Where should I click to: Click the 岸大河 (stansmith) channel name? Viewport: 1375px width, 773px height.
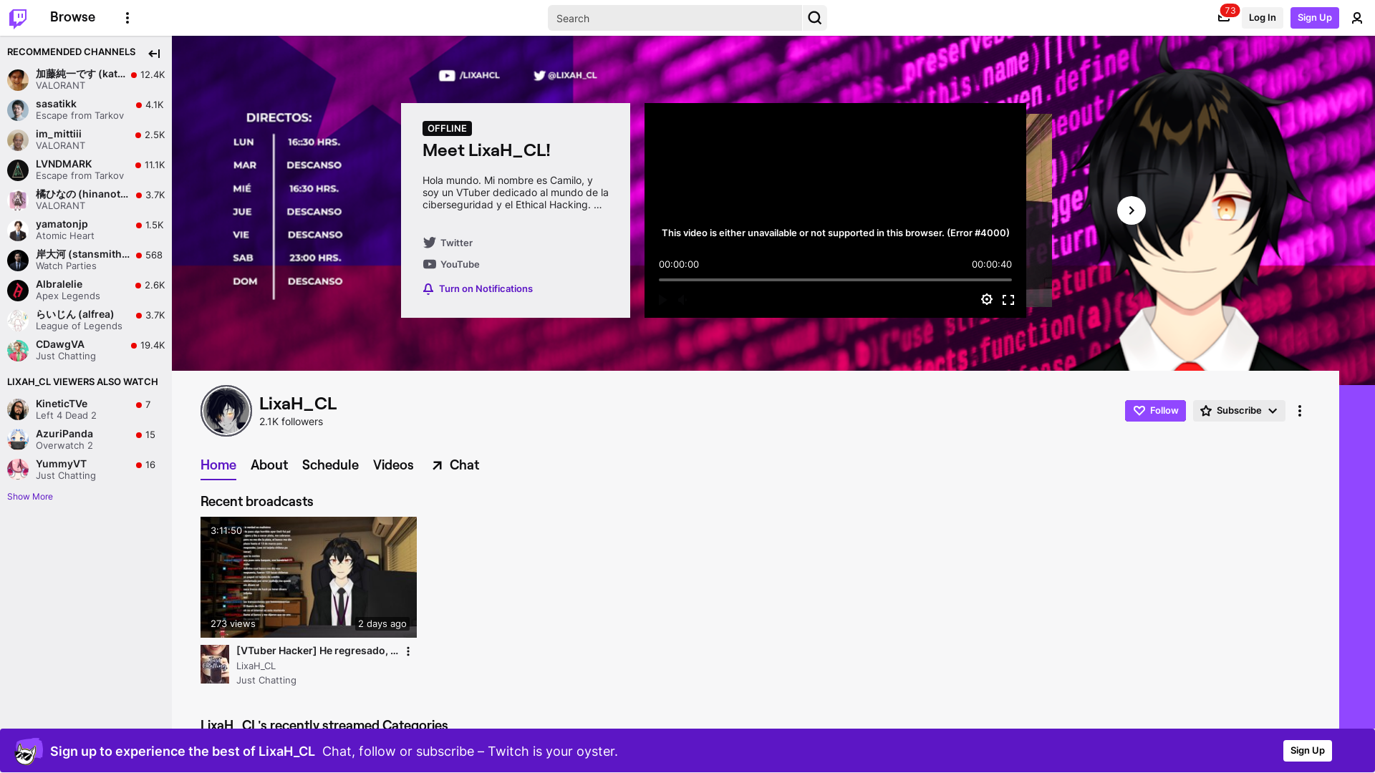(82, 254)
